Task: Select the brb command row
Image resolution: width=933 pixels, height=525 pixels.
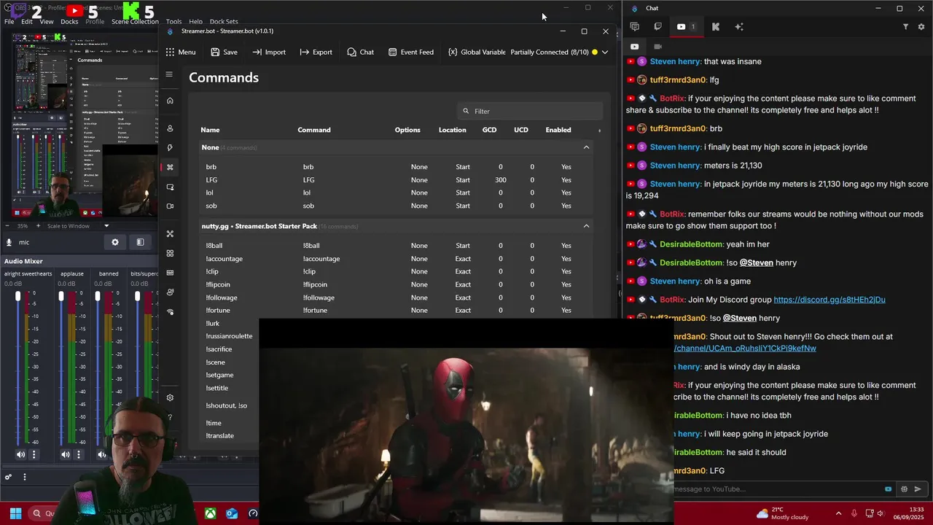Action: pos(397,167)
